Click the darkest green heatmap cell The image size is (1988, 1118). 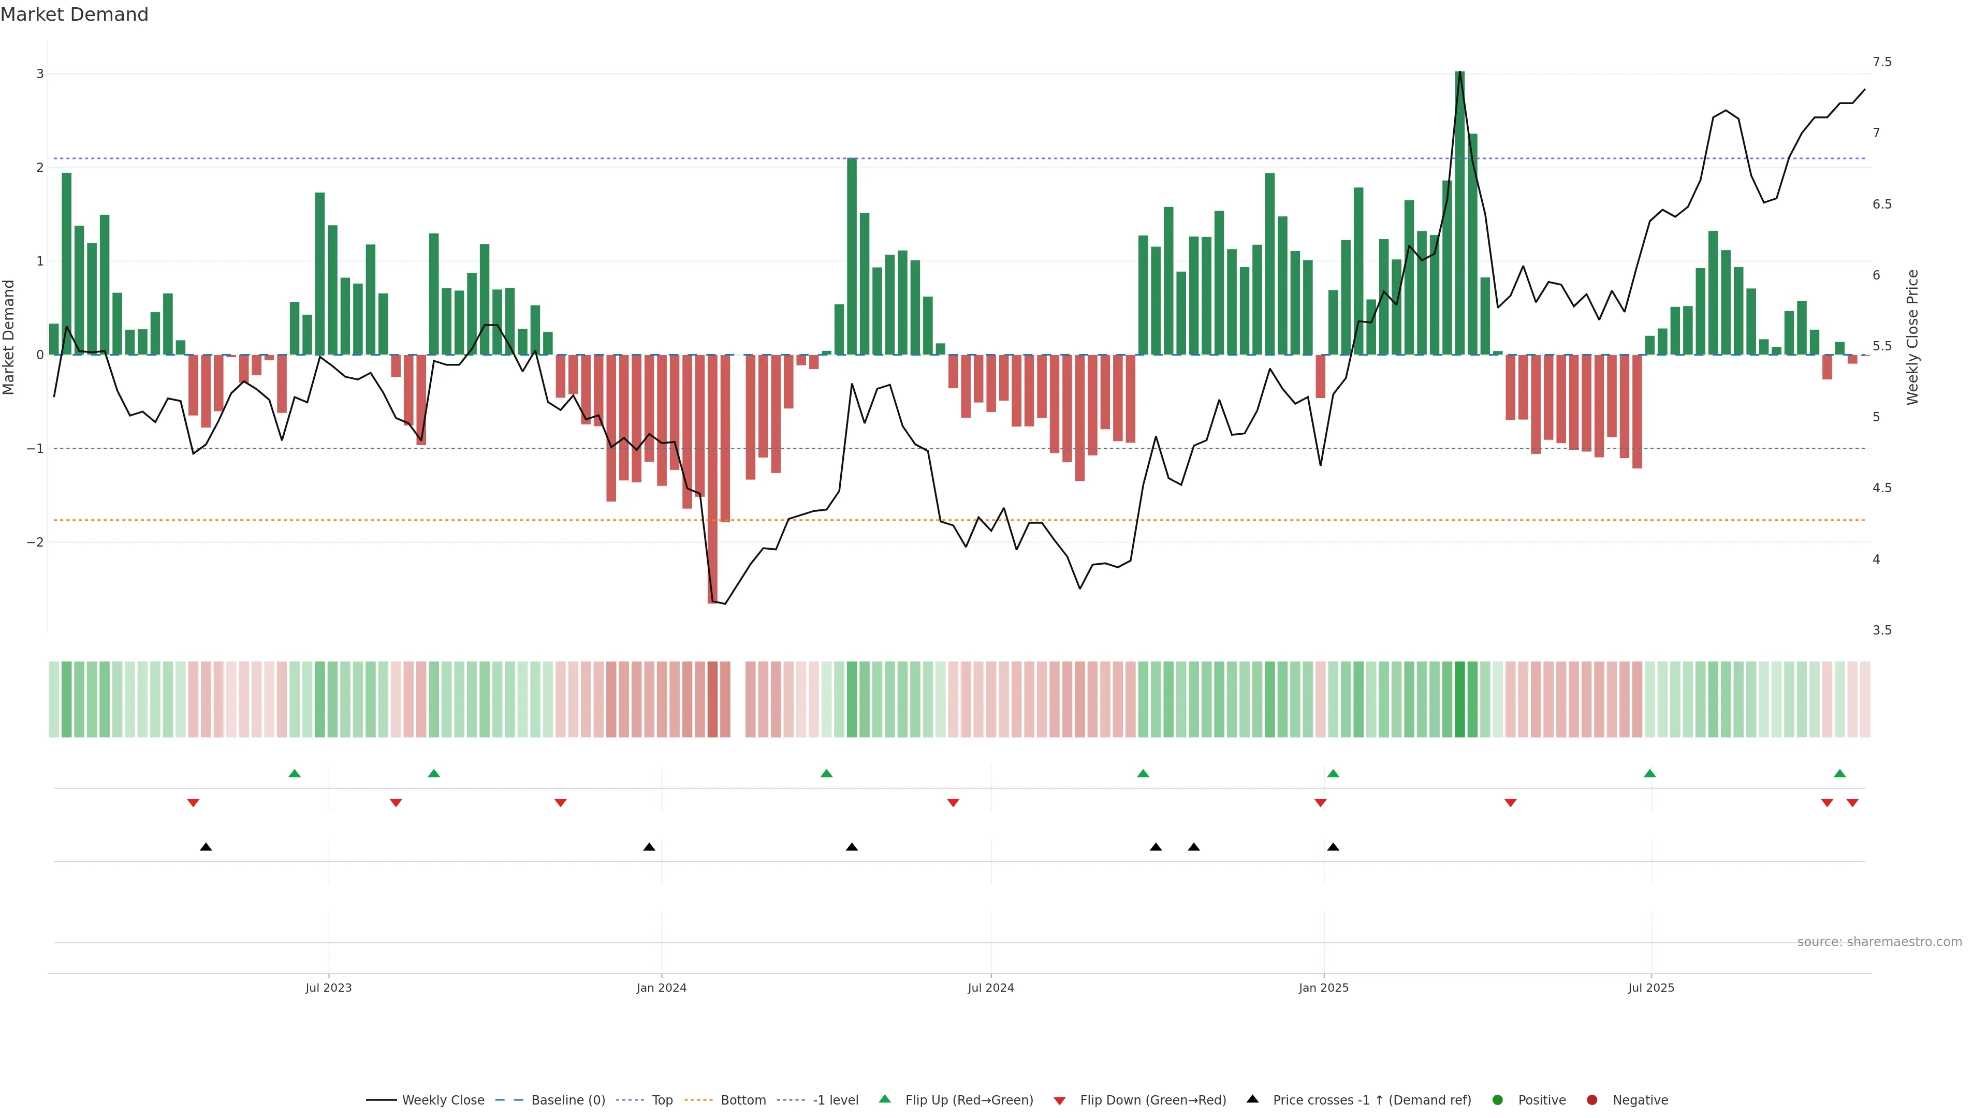click(1459, 699)
